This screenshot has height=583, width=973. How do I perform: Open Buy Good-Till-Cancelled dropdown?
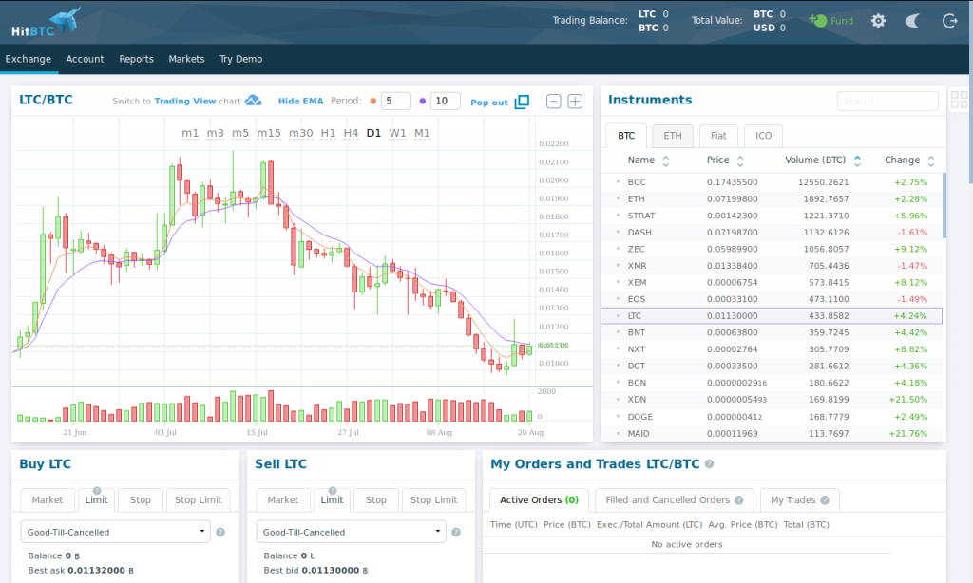tap(115, 532)
